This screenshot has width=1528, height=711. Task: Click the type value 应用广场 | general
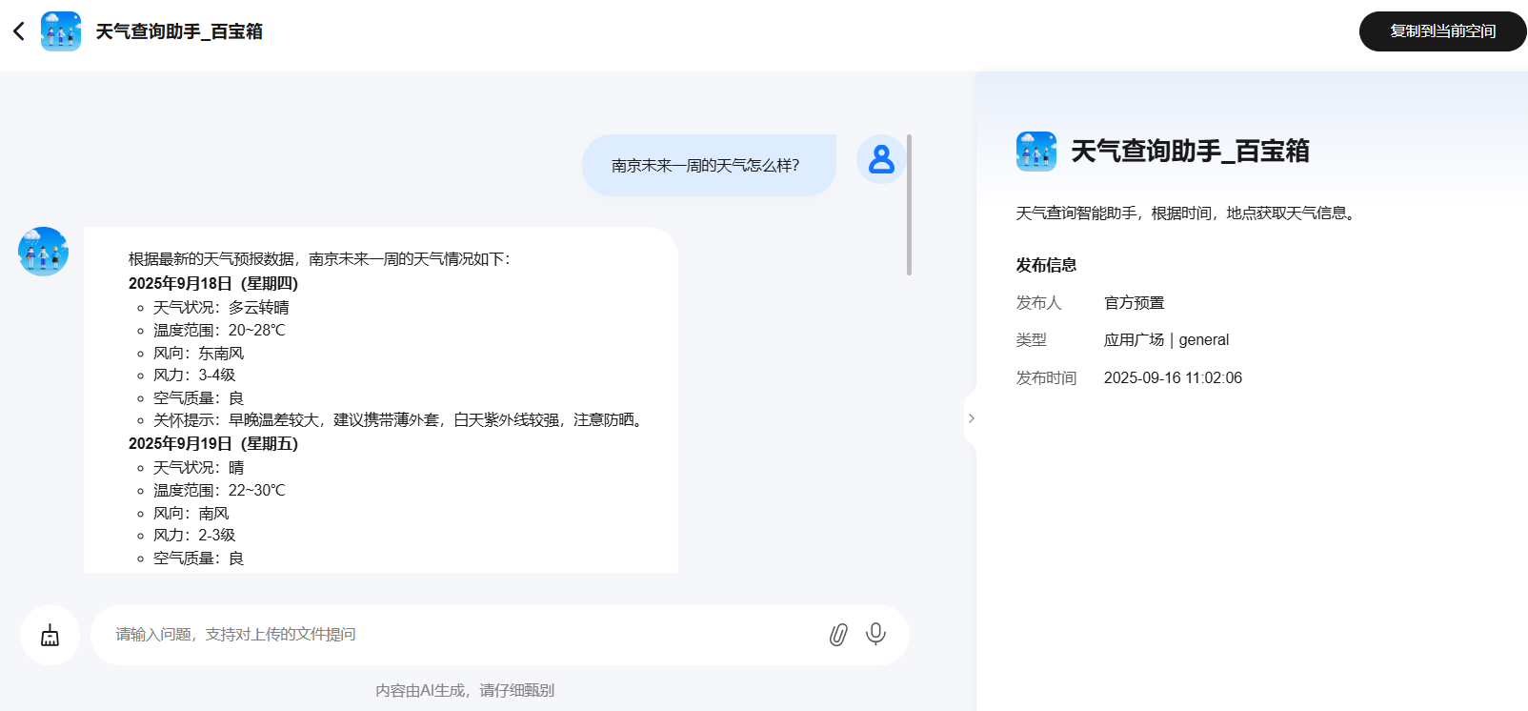coord(1166,340)
